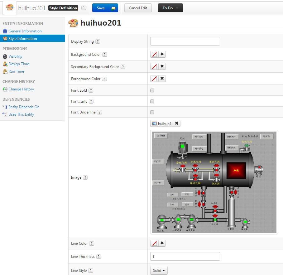283x275 pixels.
Task: Clear the Line Color value
Action: pyautogui.click(x=162, y=243)
